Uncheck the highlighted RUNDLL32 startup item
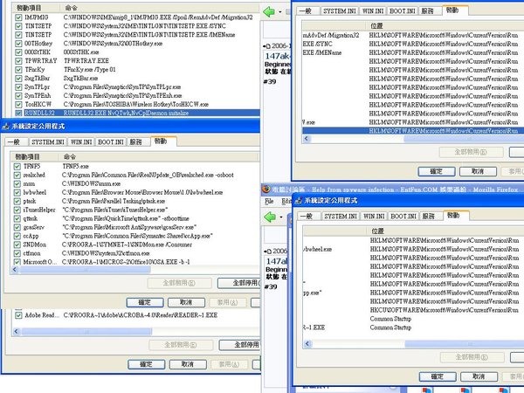The height and width of the screenshot is (393, 524). tap(18, 113)
